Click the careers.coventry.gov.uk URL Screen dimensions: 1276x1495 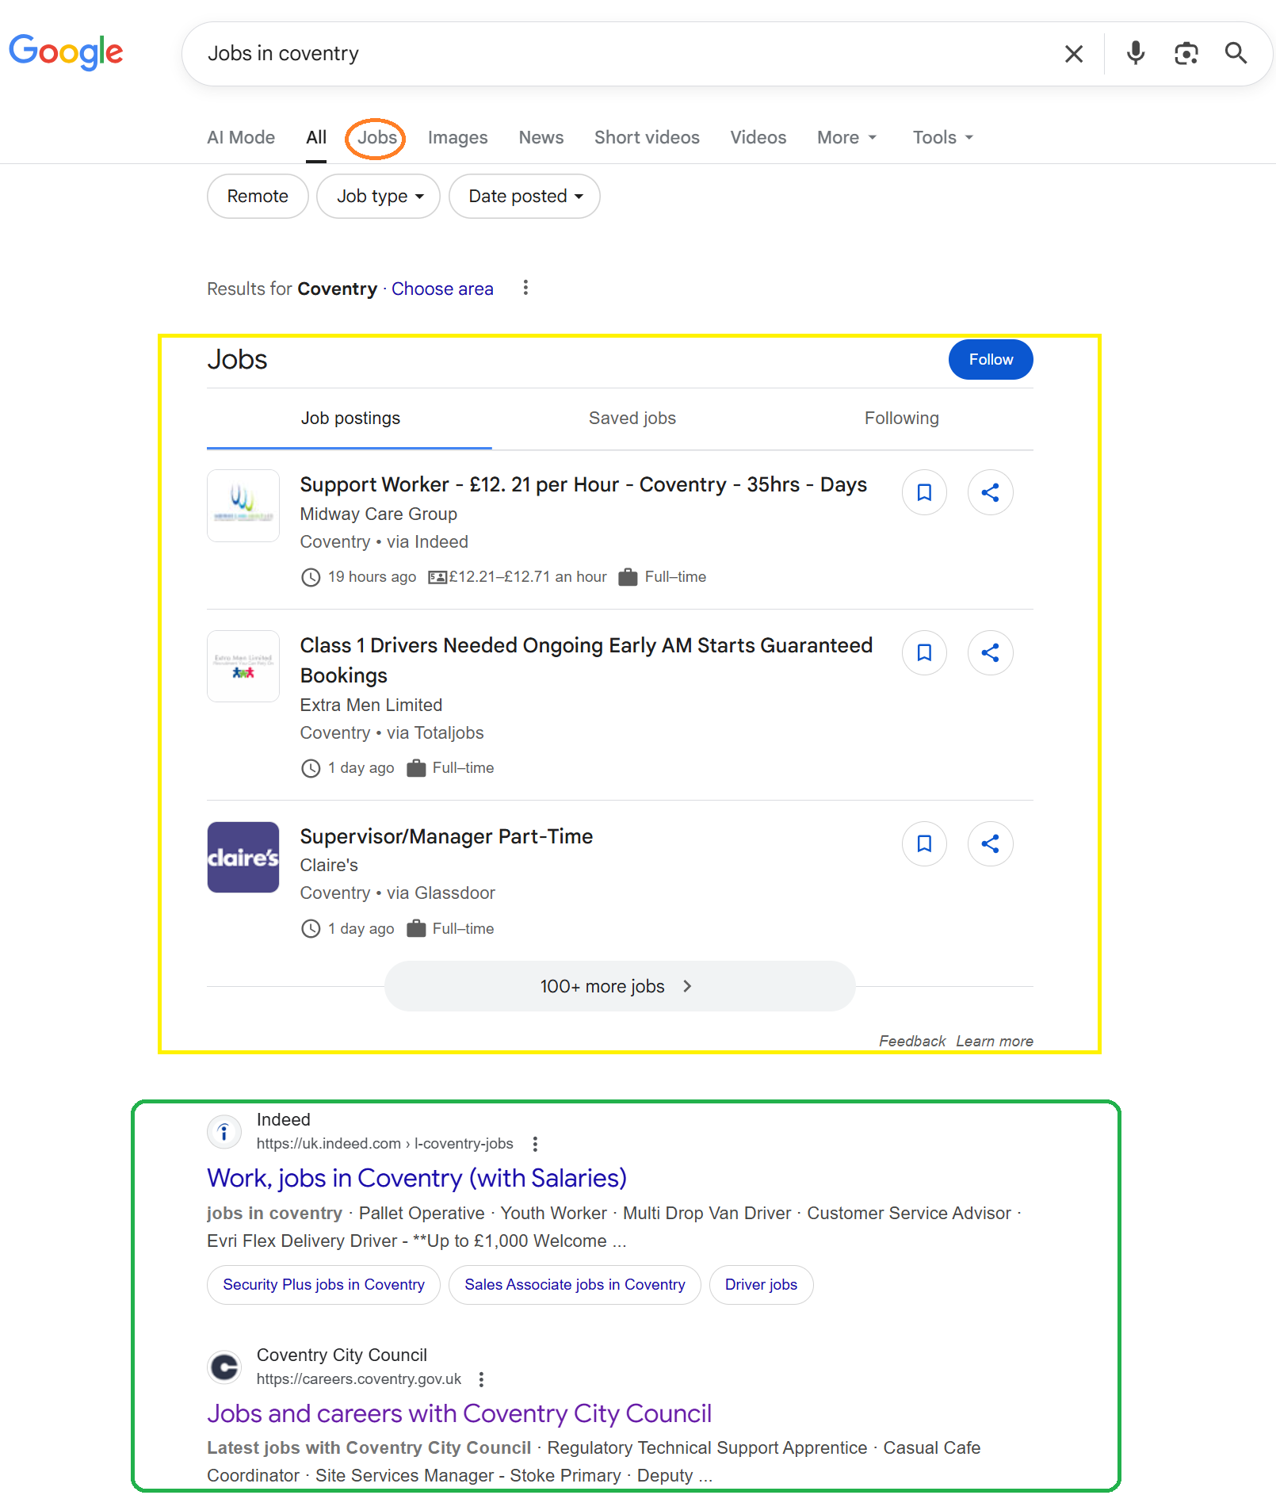(x=358, y=1379)
